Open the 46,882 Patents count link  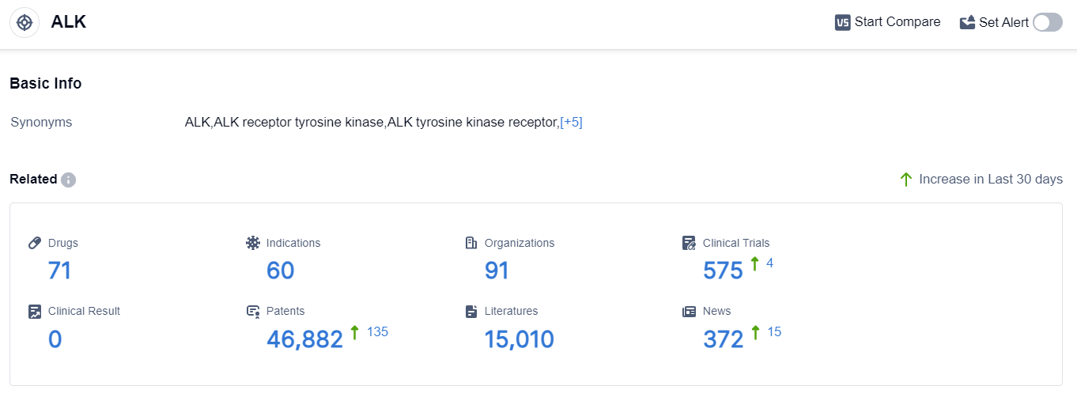304,339
